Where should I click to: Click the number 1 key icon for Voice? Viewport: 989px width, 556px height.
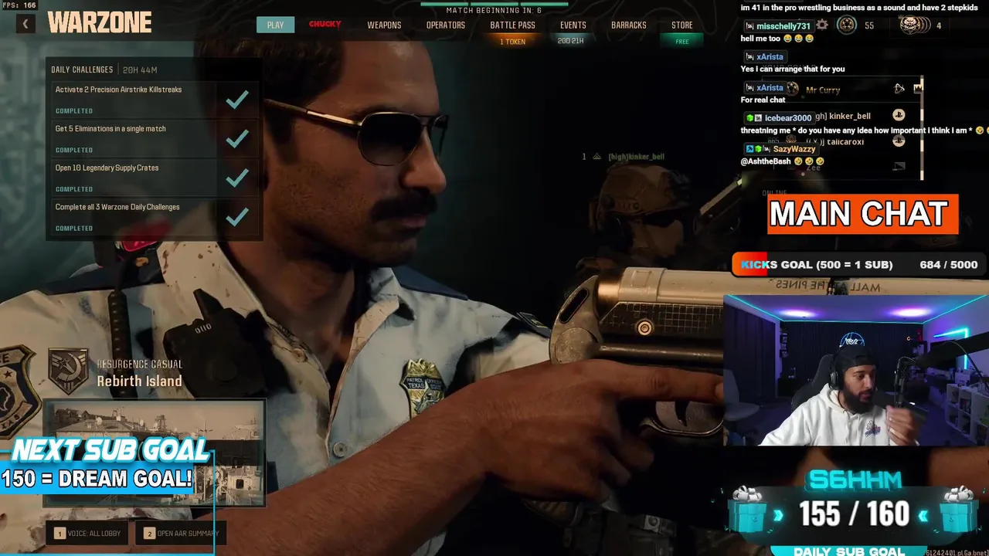[x=59, y=534]
